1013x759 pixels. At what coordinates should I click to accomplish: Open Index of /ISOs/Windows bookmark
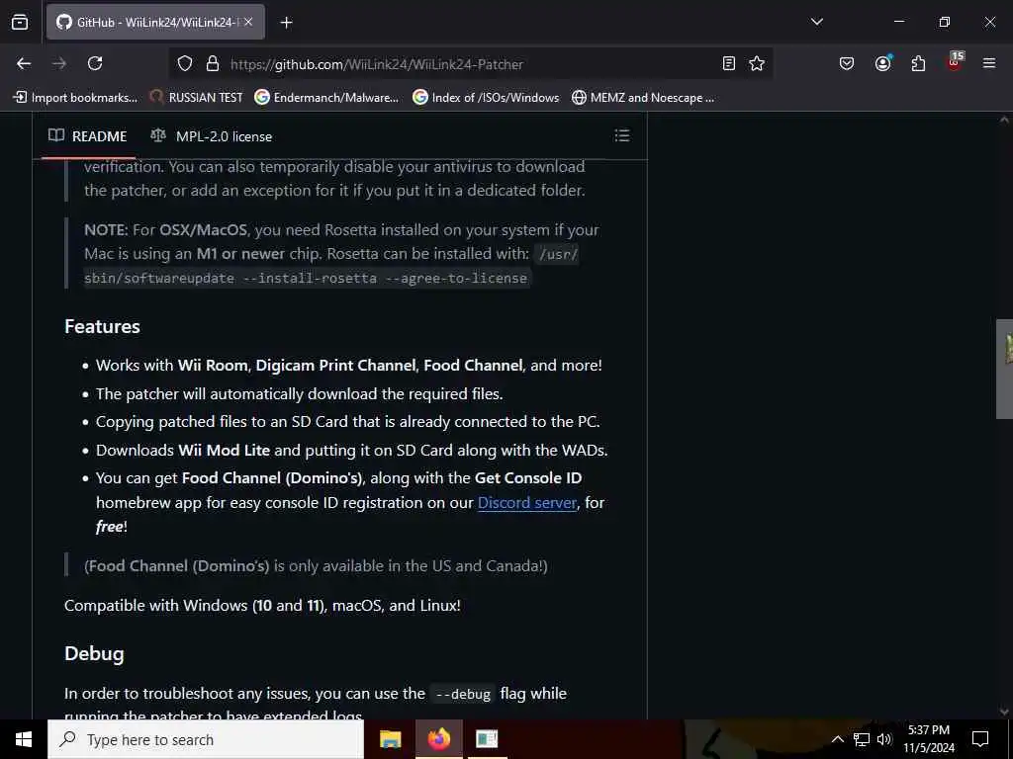(x=486, y=98)
